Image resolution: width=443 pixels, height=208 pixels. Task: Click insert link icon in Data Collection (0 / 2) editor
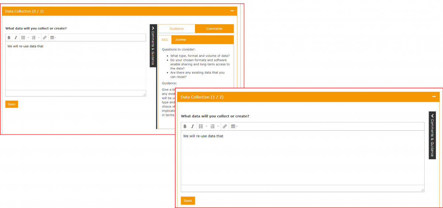(x=45, y=38)
